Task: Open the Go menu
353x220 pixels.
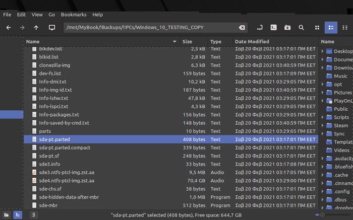Action: coord(52,15)
